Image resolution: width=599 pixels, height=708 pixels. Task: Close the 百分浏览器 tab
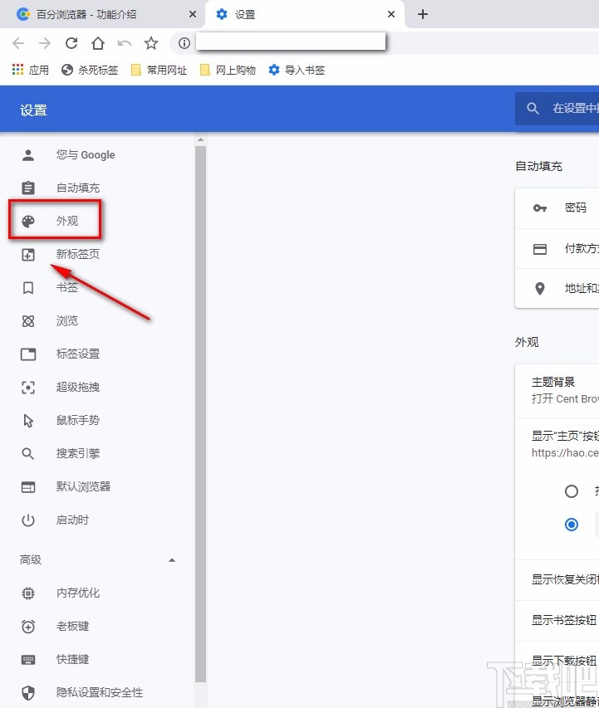point(193,14)
